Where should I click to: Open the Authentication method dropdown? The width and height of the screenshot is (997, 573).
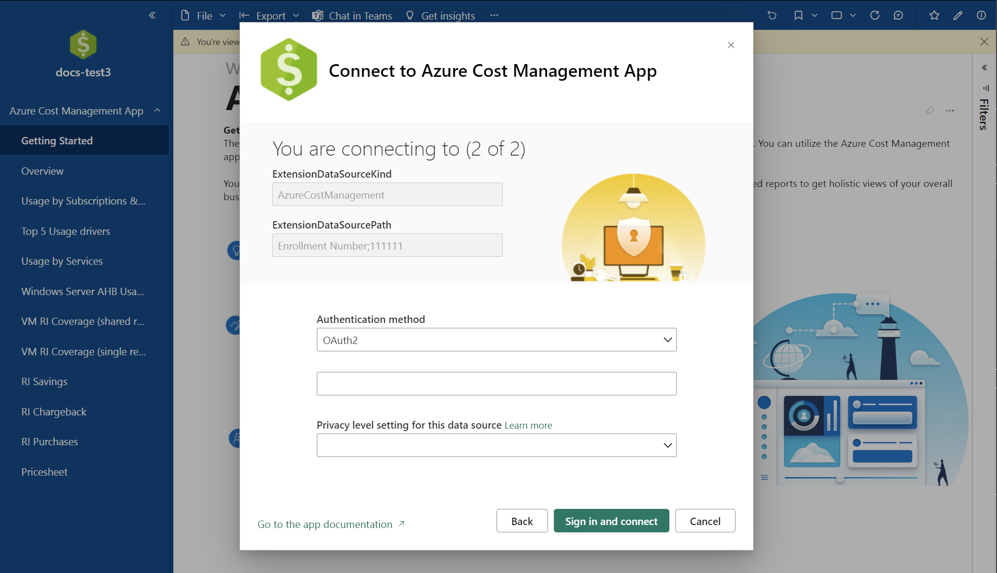[496, 340]
